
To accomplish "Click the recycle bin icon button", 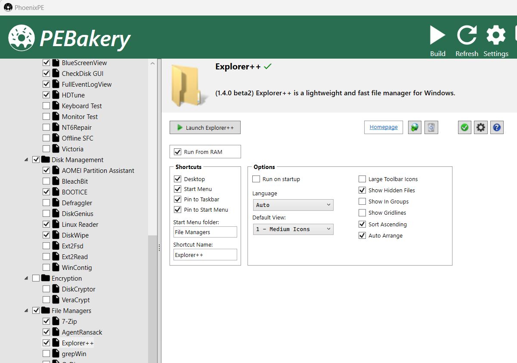I will 431,128.
